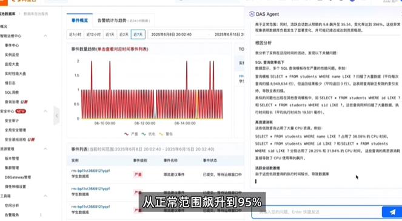This screenshot has height=221, width=402.
Task: Toggle the 严重 series in the chart legend
Action: (x=131, y=134)
